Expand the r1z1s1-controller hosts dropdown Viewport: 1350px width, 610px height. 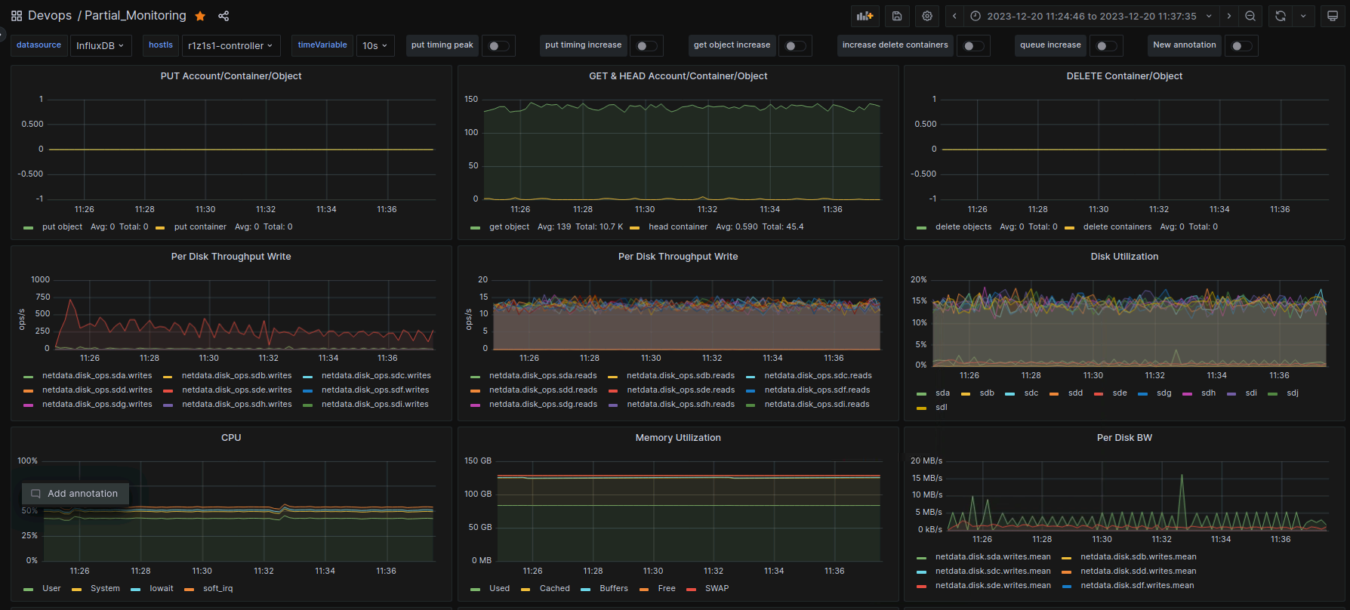click(231, 46)
